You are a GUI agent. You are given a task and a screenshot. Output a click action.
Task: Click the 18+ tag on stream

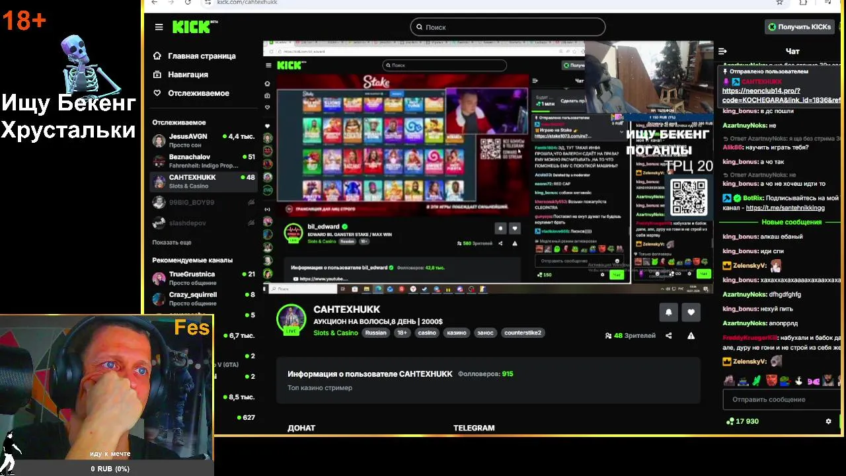402,333
